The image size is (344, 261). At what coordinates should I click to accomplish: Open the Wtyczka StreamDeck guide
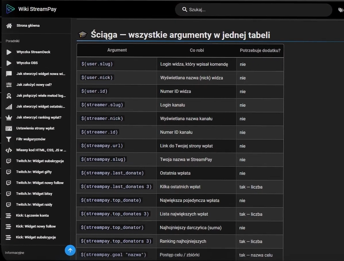[33, 52]
